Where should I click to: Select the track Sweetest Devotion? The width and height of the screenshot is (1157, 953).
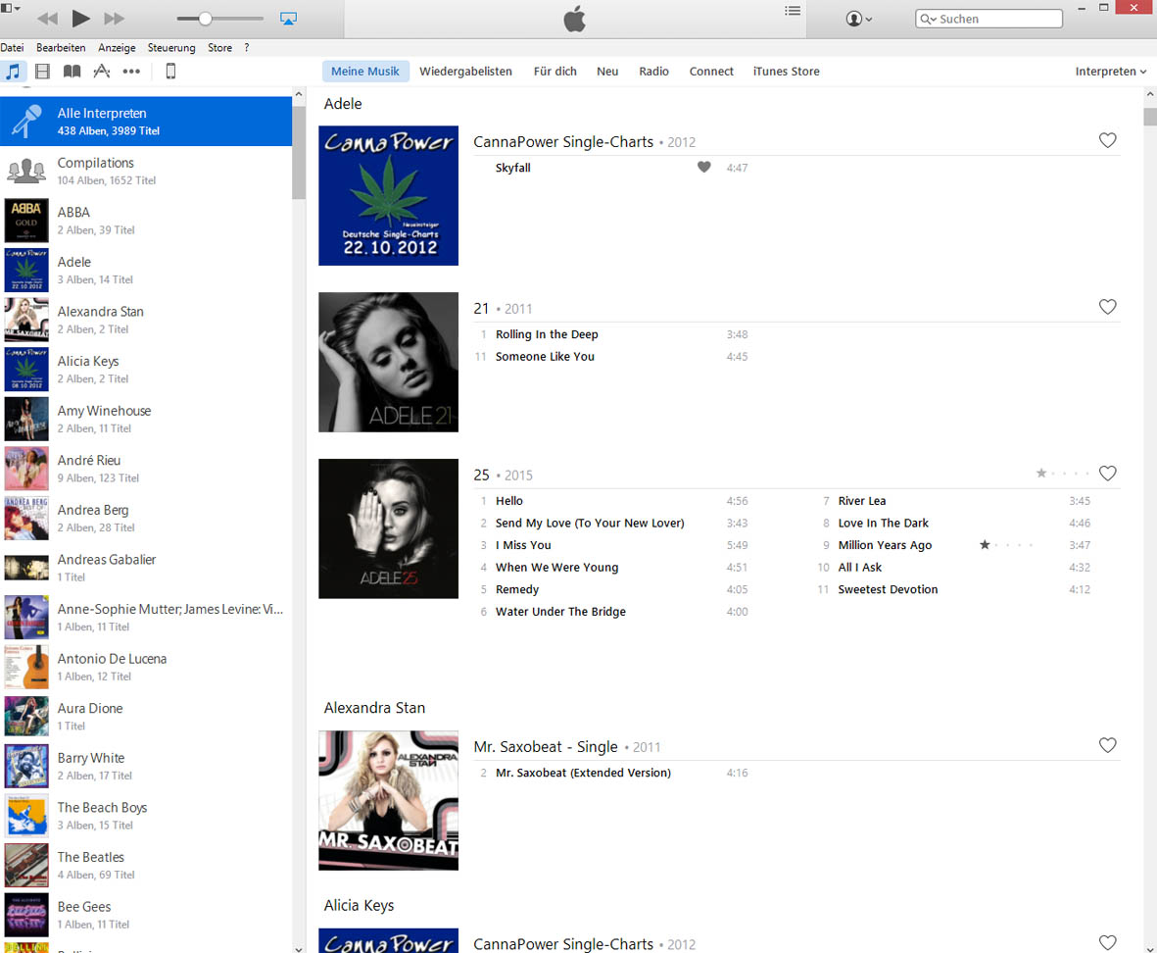click(x=888, y=589)
